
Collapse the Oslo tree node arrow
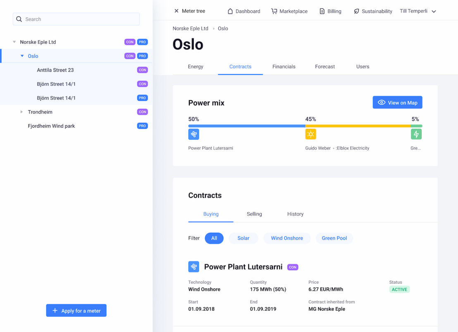pyautogui.click(x=22, y=56)
